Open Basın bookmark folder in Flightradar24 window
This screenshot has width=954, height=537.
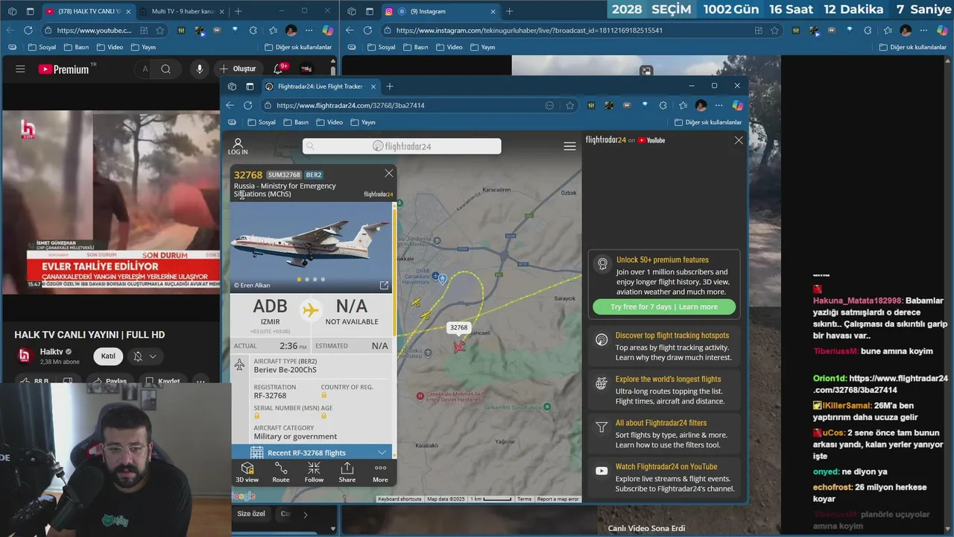coord(296,122)
